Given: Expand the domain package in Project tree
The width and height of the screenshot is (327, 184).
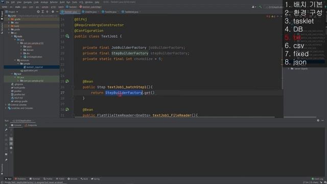Looking at the screenshot, I should (x=21, y=50).
